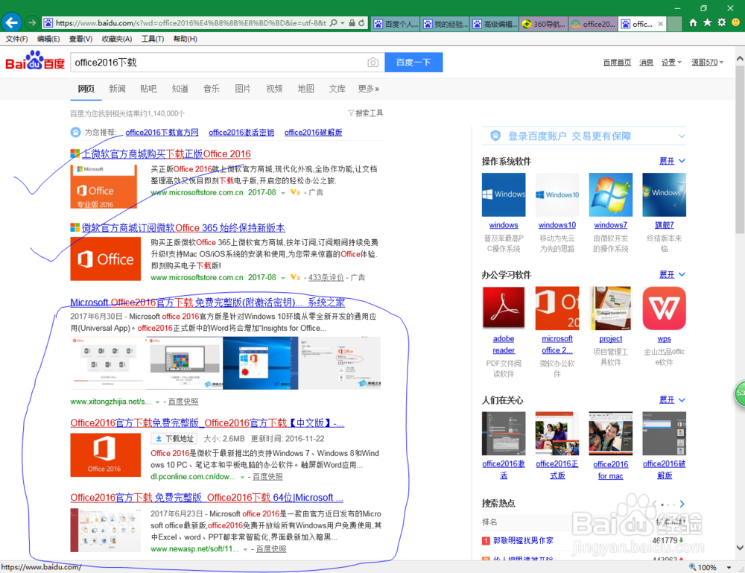This screenshot has width=745, height=573.
Task: Open link office2016激活密钥
Action: click(241, 133)
